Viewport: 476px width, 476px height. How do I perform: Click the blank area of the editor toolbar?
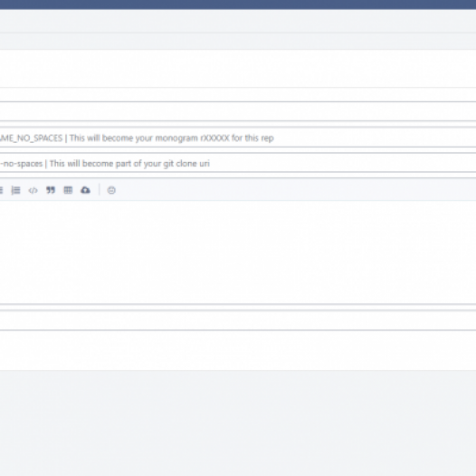pyautogui.click(x=289, y=190)
